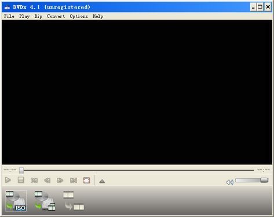This screenshot has width=274, height=217.
Task: Click the DVD to ISO rip icon
Action: pos(16,201)
